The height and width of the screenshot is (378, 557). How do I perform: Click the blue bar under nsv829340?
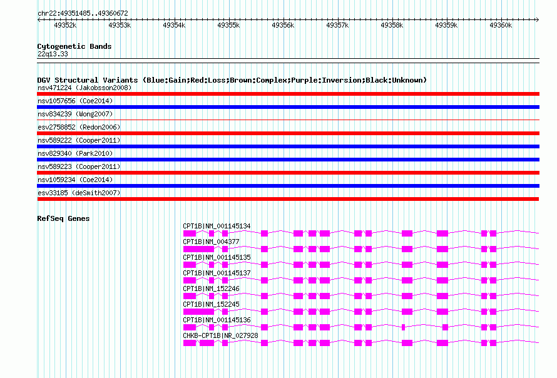288,160
